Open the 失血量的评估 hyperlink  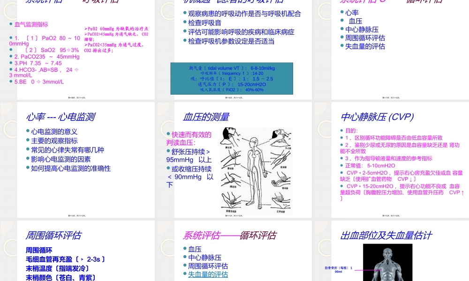209,274
